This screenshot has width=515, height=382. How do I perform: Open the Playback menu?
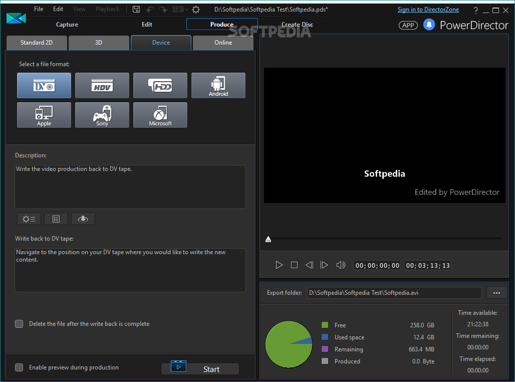click(107, 9)
